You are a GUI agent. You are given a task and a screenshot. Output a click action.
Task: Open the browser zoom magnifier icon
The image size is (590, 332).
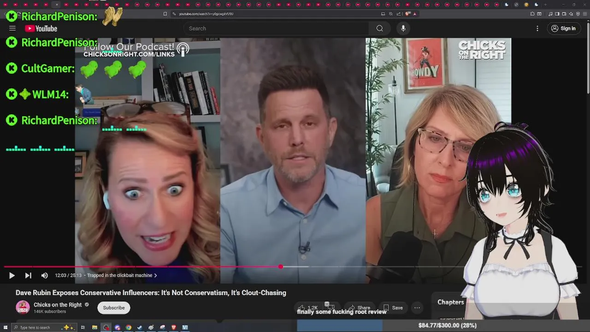coord(391,14)
